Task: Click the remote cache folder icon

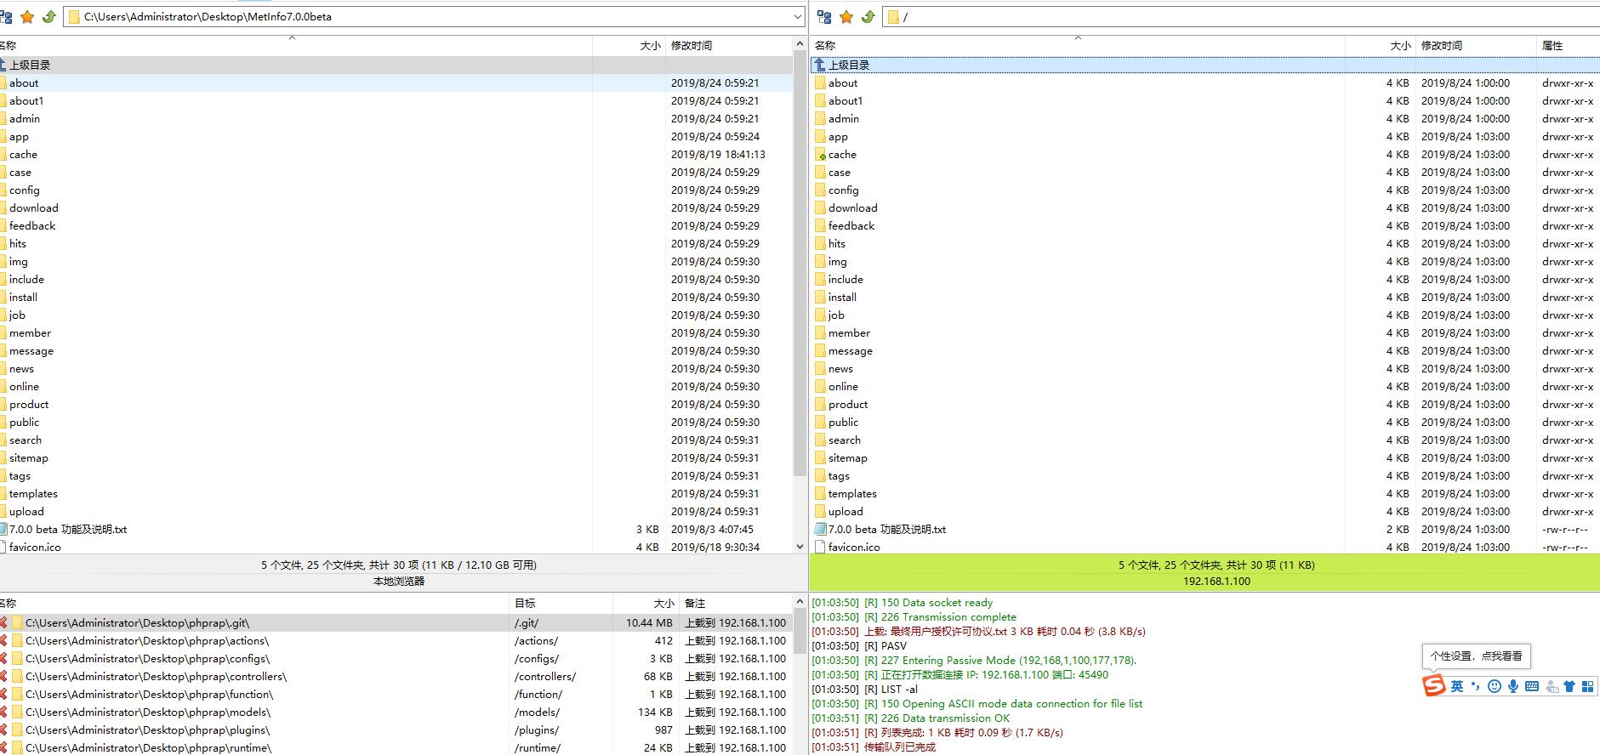Action: (x=820, y=155)
